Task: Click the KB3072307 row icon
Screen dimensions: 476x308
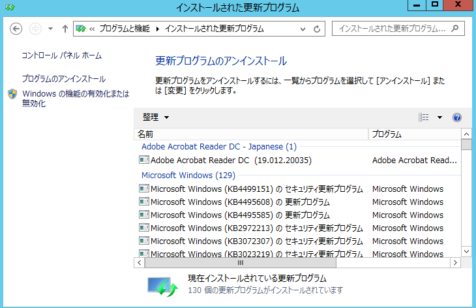Action: (x=144, y=241)
